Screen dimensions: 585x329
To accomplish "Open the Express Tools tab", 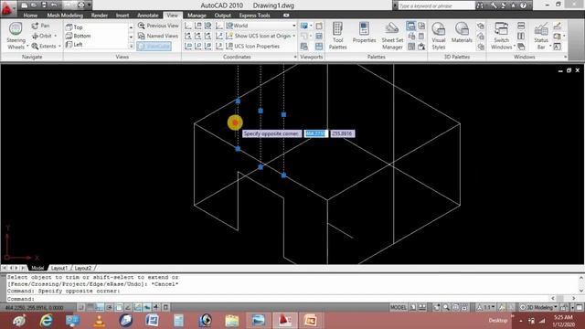I will pos(254,16).
